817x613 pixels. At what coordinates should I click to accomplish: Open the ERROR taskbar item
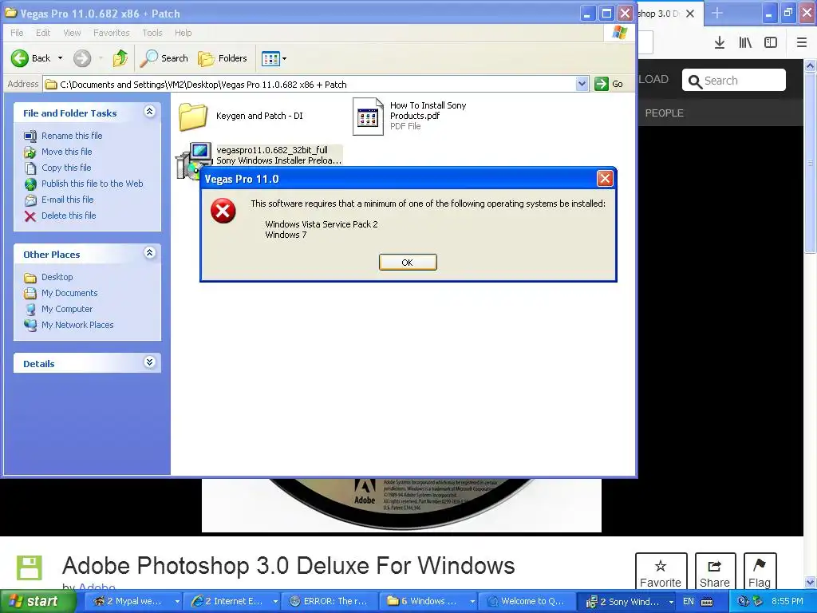pyautogui.click(x=329, y=602)
